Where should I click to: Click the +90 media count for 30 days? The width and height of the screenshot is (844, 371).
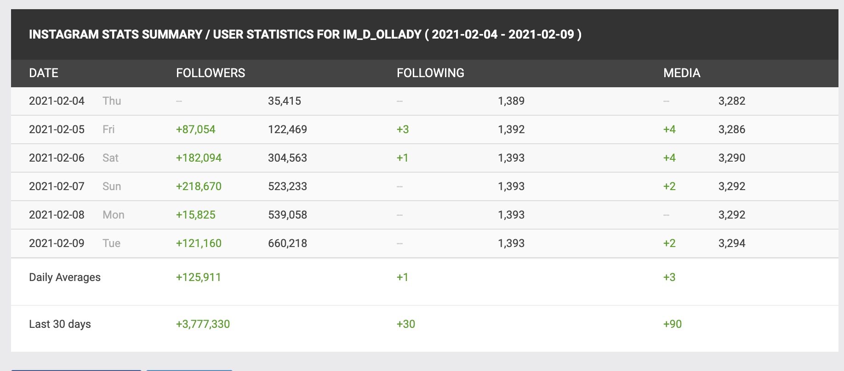(672, 324)
